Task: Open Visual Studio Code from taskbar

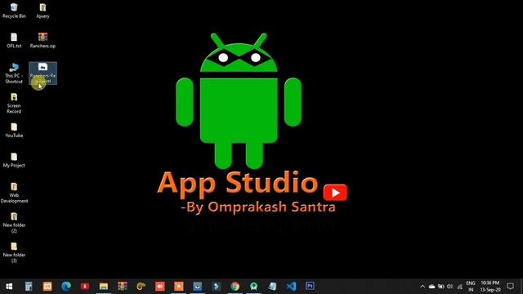Action: point(291,287)
